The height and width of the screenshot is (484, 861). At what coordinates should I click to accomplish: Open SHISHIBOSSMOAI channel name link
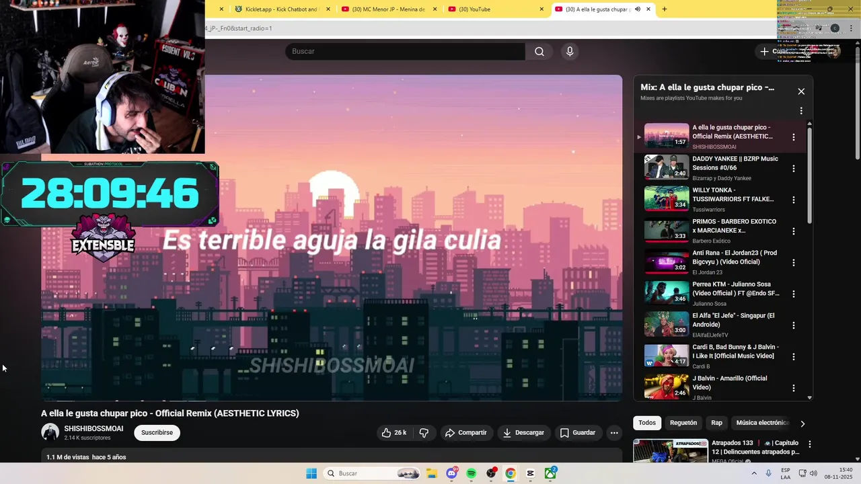click(x=93, y=429)
